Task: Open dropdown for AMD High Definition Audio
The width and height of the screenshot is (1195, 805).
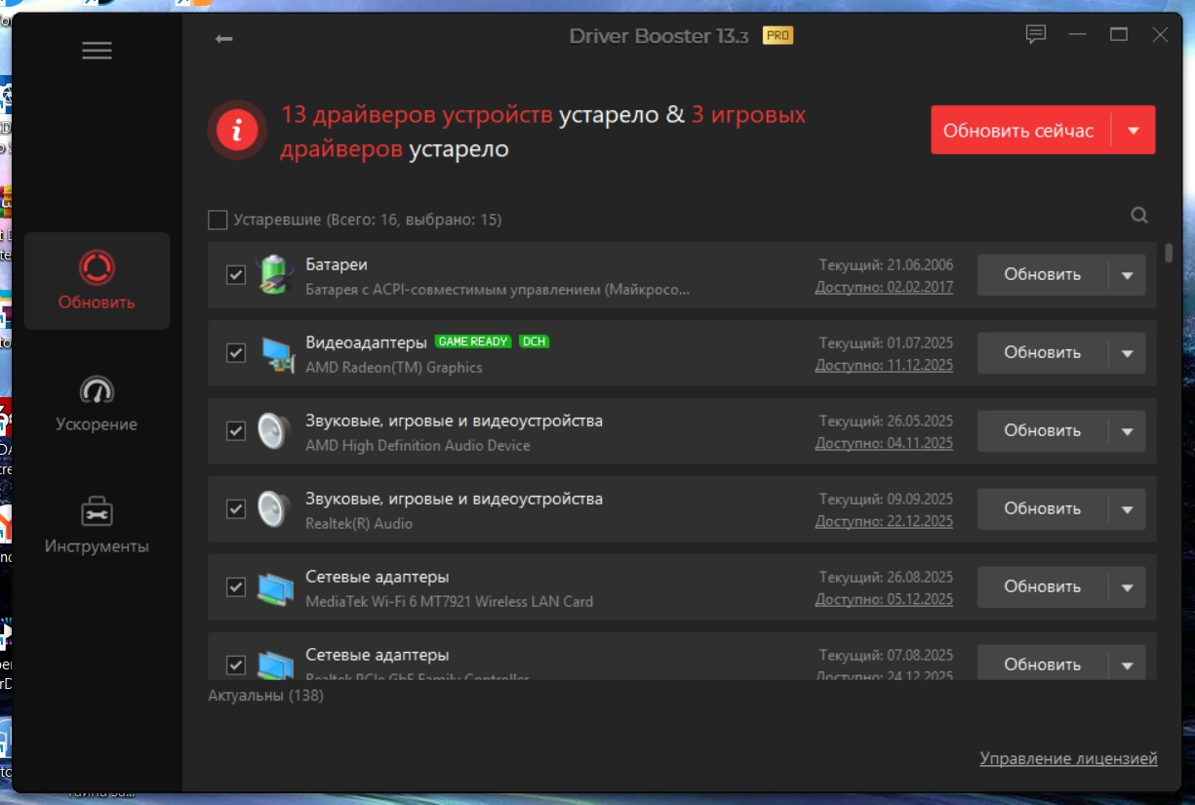Action: click(1128, 431)
